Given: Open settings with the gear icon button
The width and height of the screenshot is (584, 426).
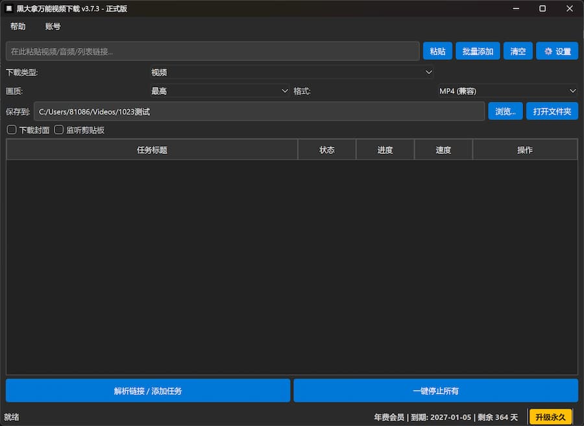Looking at the screenshot, I should pos(557,51).
